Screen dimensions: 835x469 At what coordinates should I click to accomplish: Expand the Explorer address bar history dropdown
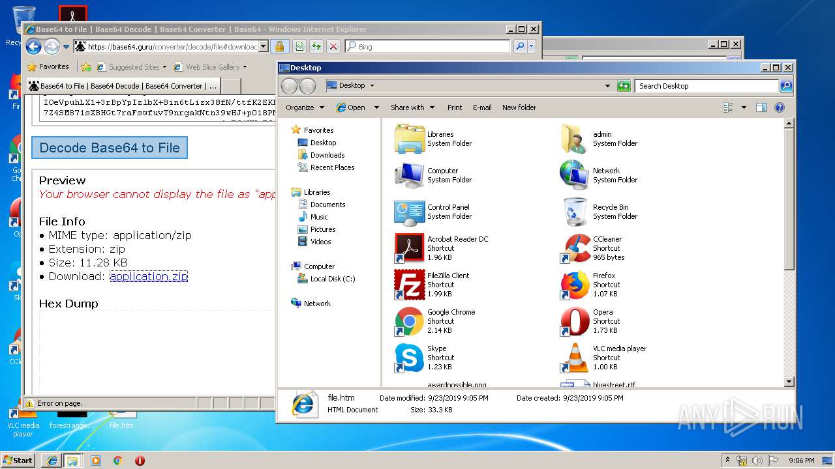pyautogui.click(x=607, y=86)
